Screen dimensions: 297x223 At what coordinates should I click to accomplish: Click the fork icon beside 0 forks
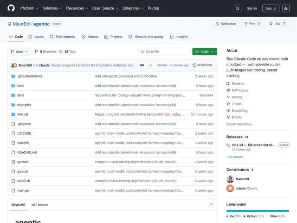coord(228,117)
